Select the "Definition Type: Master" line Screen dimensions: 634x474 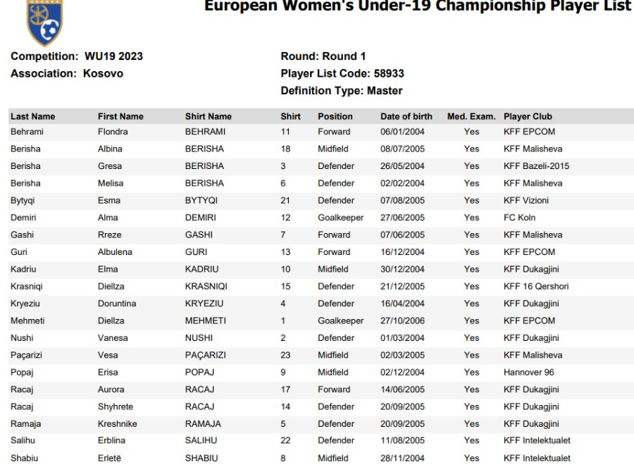pos(342,91)
